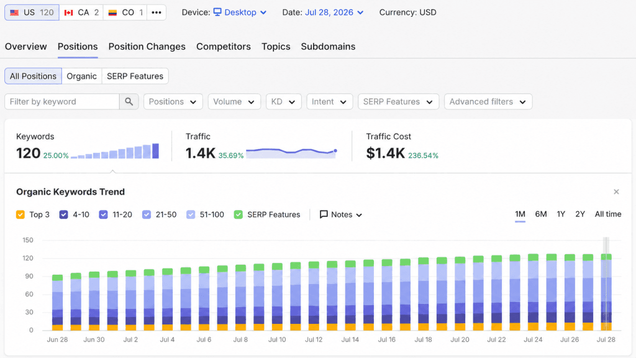
Task: Click the Traffic Cost $1.4K value
Action: click(x=385, y=154)
